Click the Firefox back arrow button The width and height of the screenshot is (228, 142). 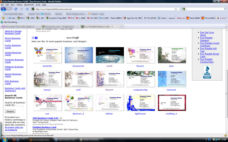click(3, 9)
